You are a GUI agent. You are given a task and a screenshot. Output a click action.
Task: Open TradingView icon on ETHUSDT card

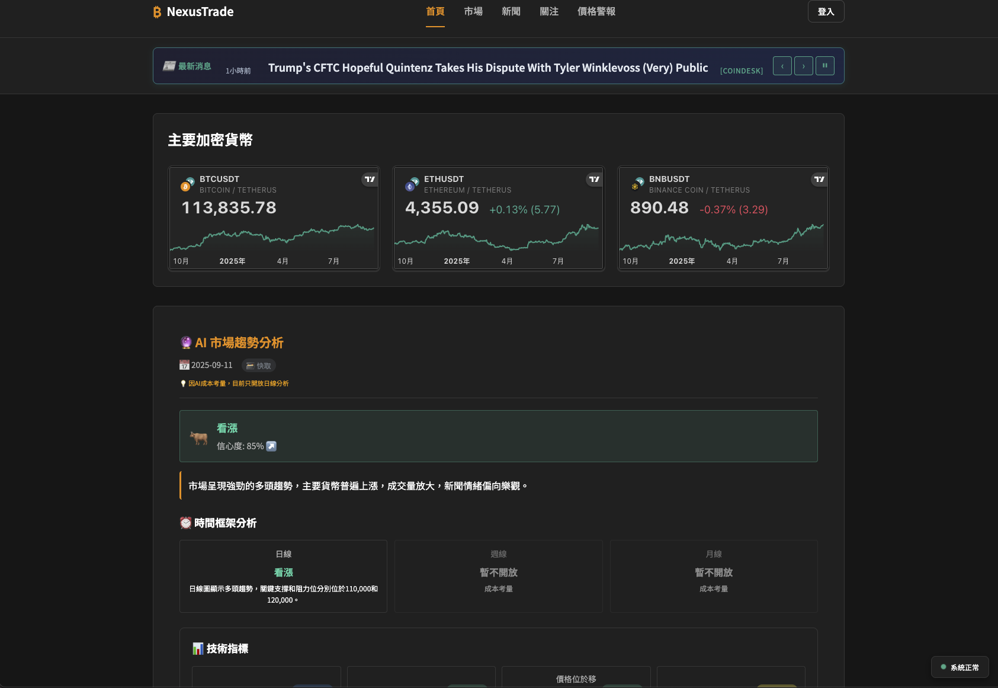pos(594,180)
